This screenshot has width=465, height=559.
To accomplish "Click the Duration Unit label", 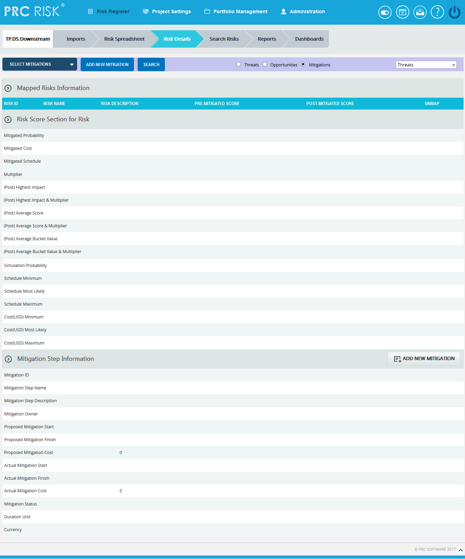I will [17, 517].
